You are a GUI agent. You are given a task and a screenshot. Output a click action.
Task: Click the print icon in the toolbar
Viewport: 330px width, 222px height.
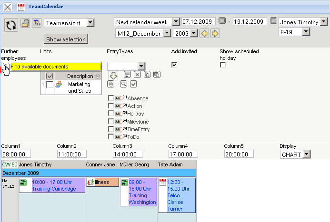click(25, 23)
